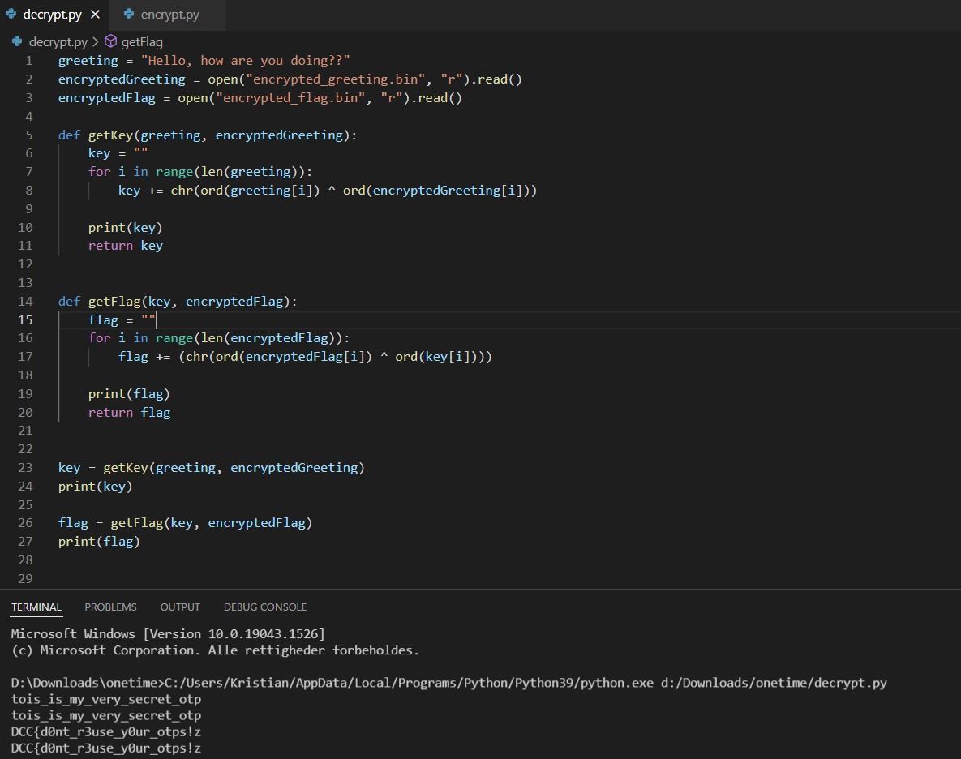961x759 pixels.
Task: Click first 'DCC{d0nt_r3use_y0ur_otps!z' terminal output
Action: click(x=106, y=731)
